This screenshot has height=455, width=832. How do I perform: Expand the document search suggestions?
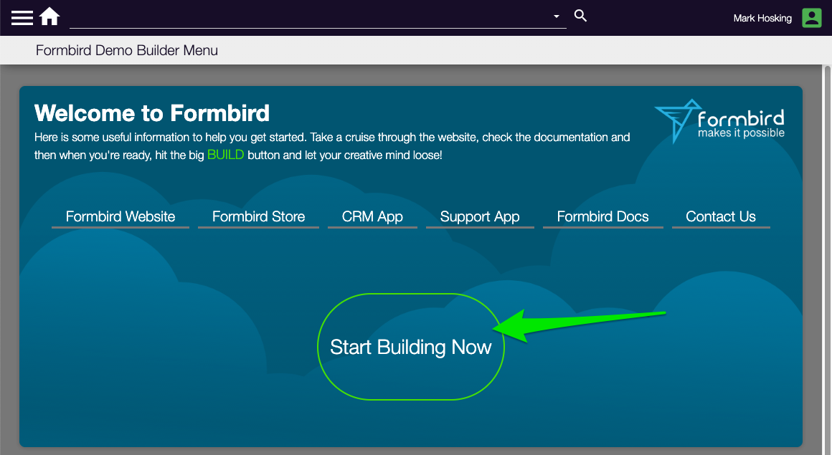click(556, 16)
